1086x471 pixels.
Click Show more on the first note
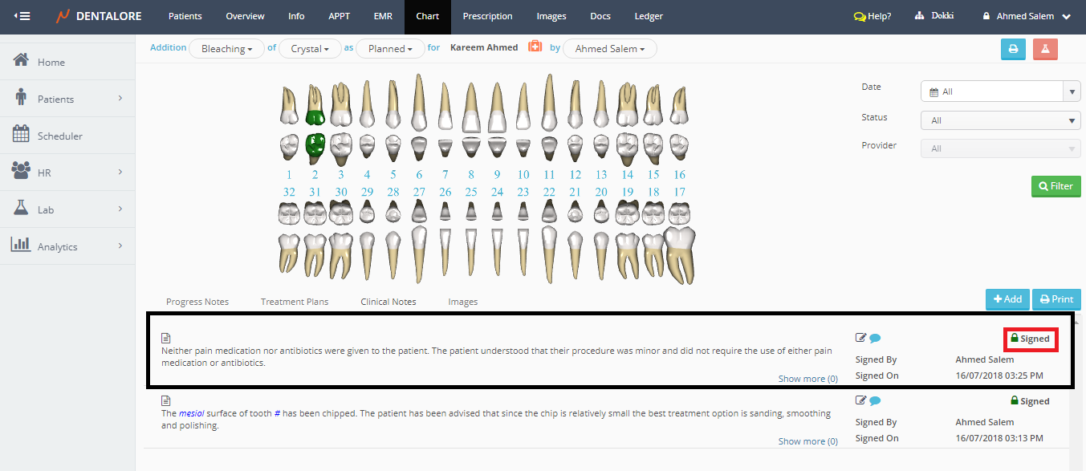pyautogui.click(x=807, y=379)
